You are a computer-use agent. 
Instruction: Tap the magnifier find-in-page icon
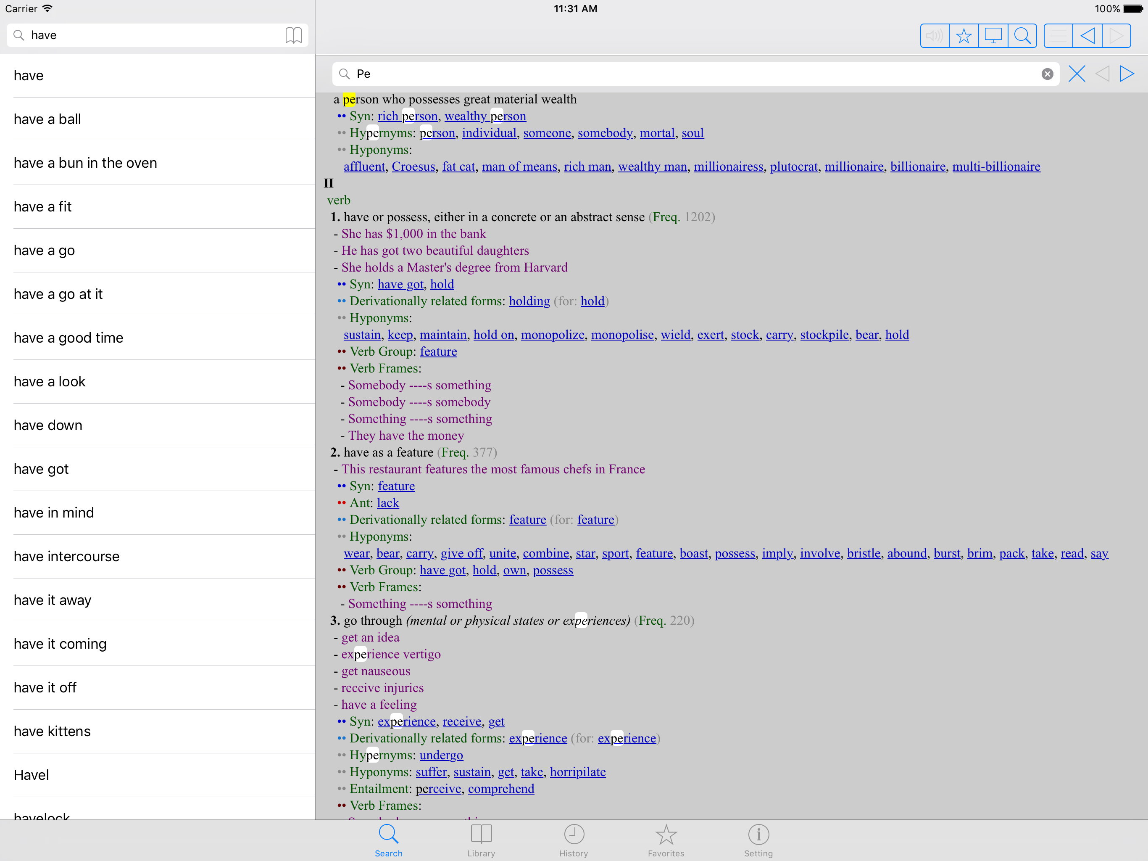coord(1022,36)
